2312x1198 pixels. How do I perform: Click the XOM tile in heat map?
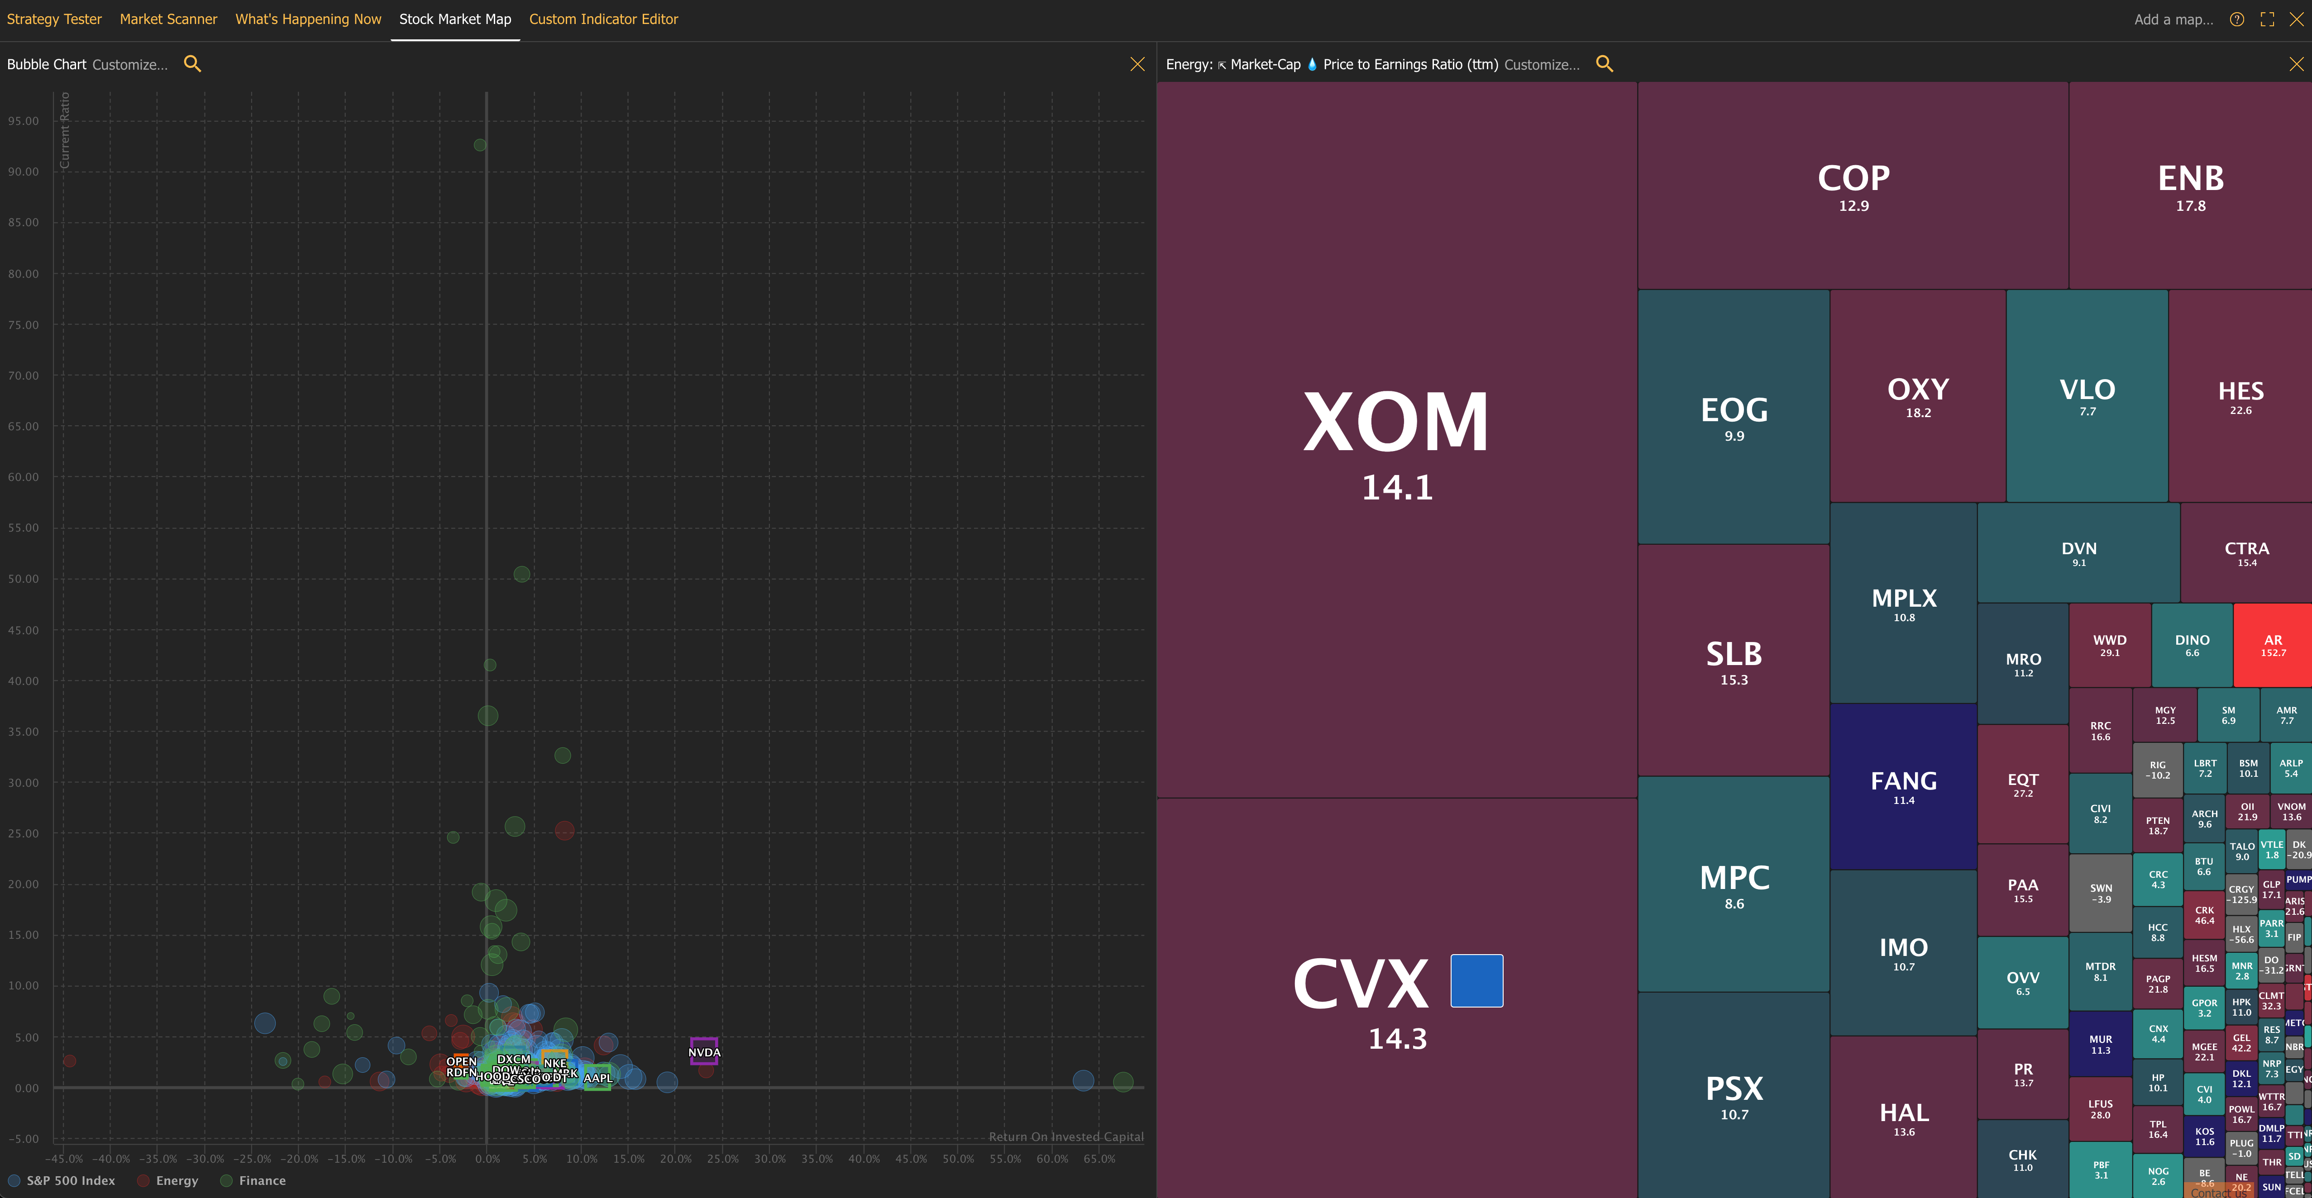(1395, 440)
